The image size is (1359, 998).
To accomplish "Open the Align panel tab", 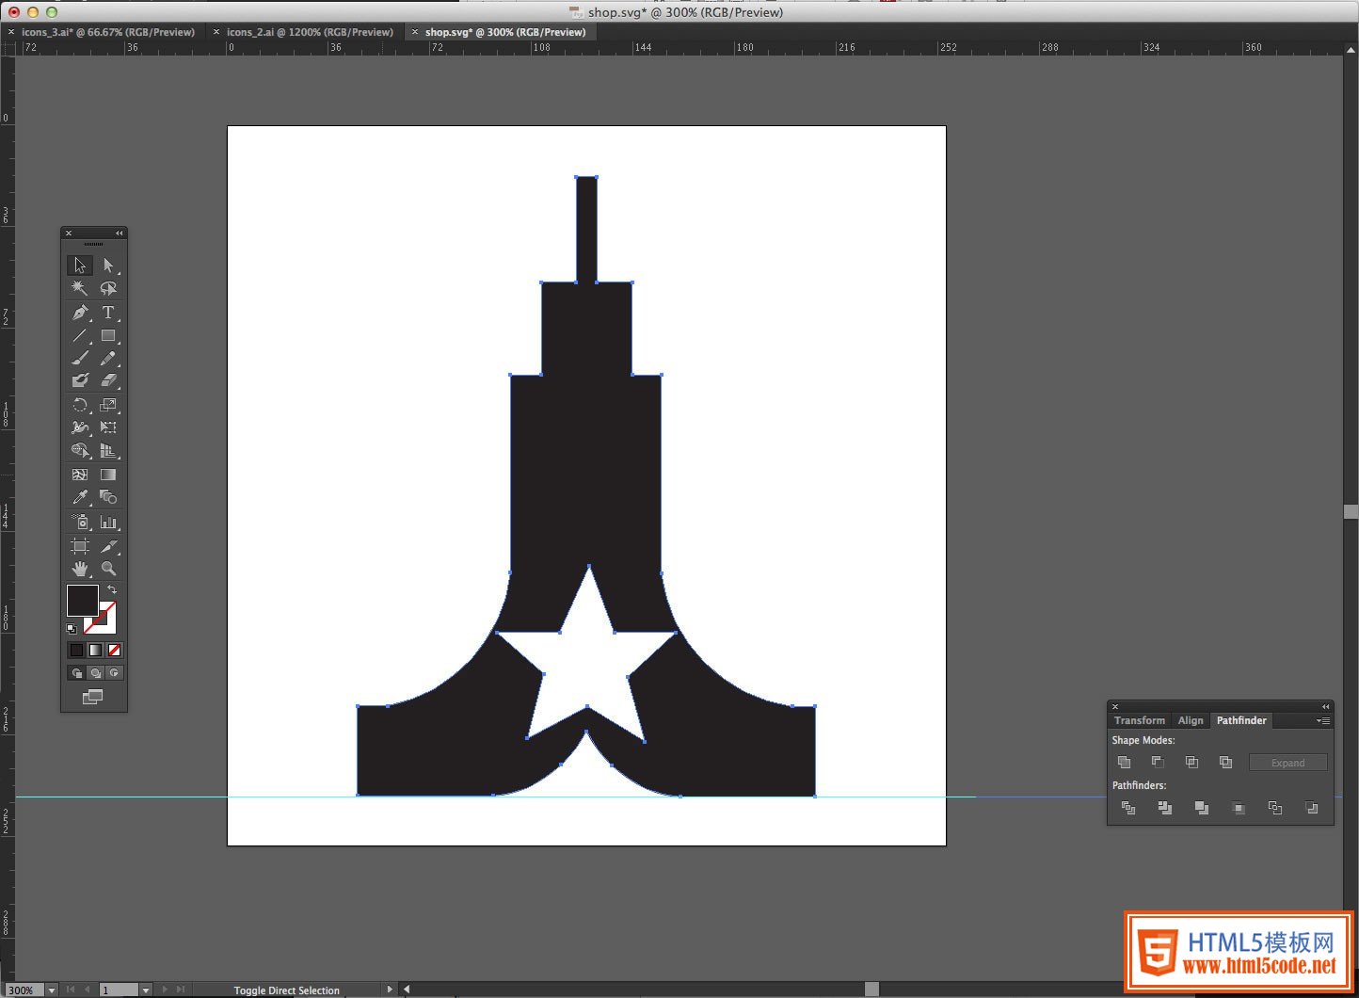I will tap(1191, 720).
